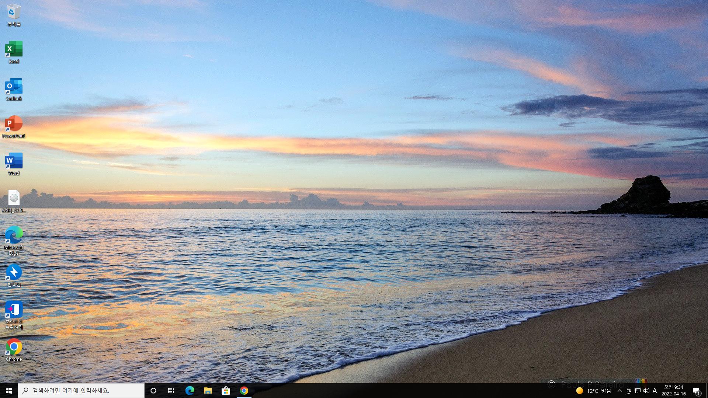Open Microsoft Store from the taskbar
The height and width of the screenshot is (398, 708).
226,391
